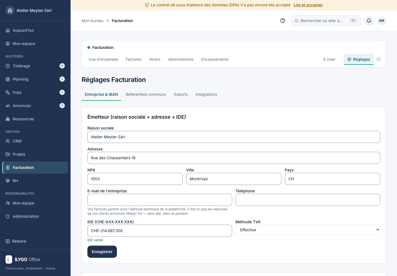Viewport: 397px width, 276px height.
Task: Click the Ville input field
Action: (234, 179)
